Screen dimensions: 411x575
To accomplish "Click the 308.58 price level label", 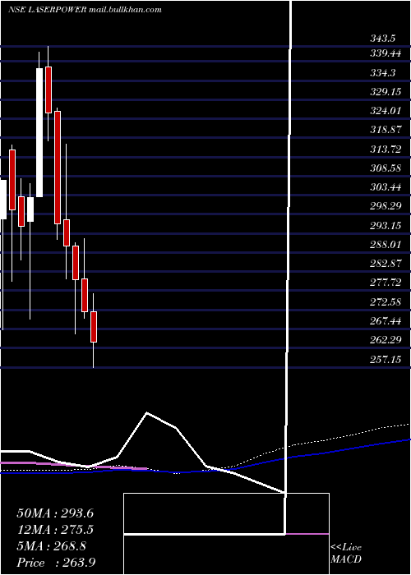I will tap(386, 168).
